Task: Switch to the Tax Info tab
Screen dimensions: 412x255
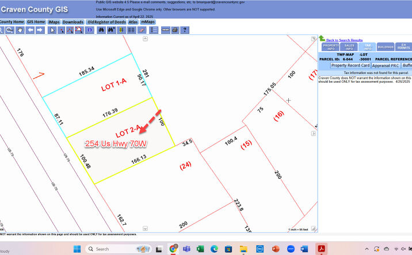Action: pos(367,47)
